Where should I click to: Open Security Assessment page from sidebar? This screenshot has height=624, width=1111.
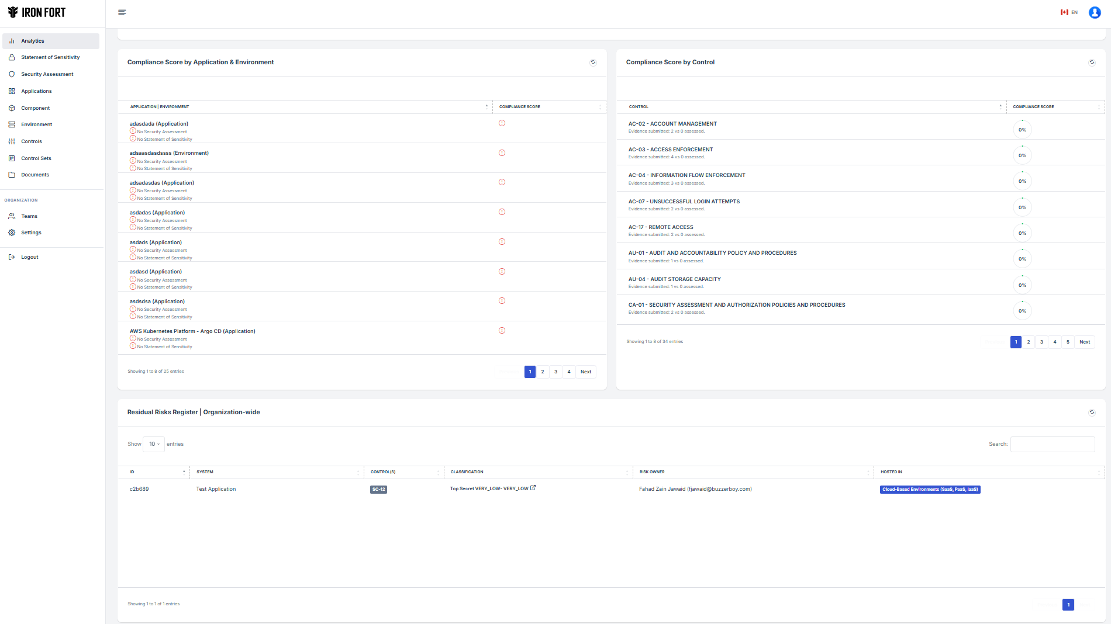47,74
